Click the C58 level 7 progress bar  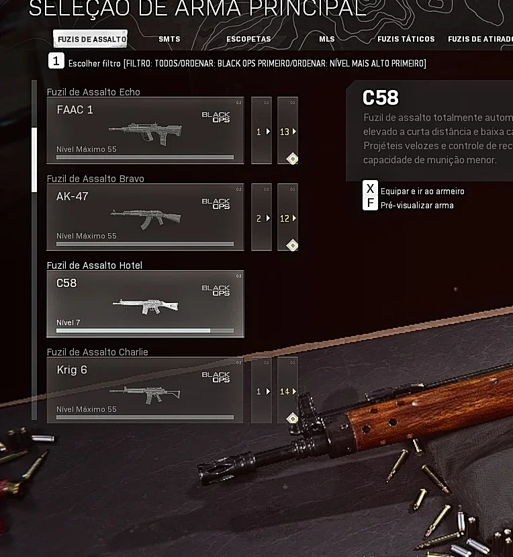(x=145, y=331)
